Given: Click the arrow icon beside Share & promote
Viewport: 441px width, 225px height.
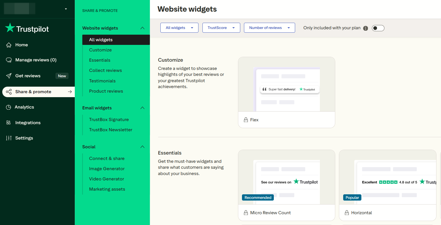Looking at the screenshot, I should point(70,92).
